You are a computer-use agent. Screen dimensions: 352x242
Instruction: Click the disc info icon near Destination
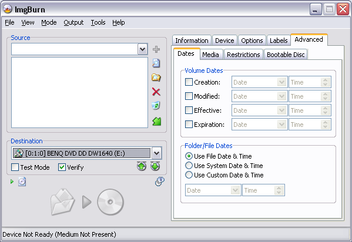[x=160, y=181]
